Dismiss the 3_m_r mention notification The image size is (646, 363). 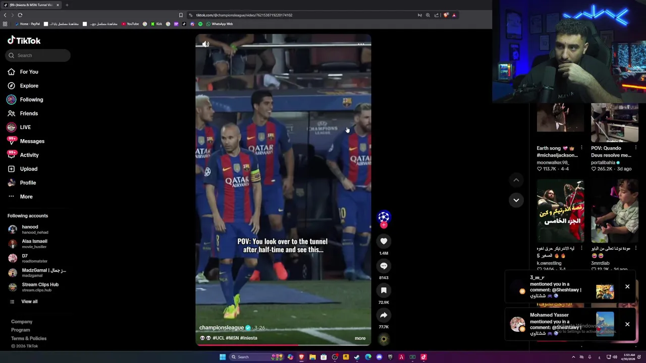627,287
